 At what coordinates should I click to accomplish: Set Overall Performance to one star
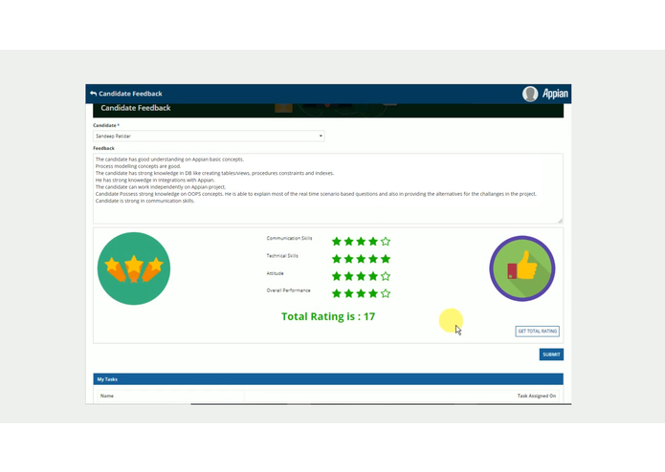(x=337, y=293)
